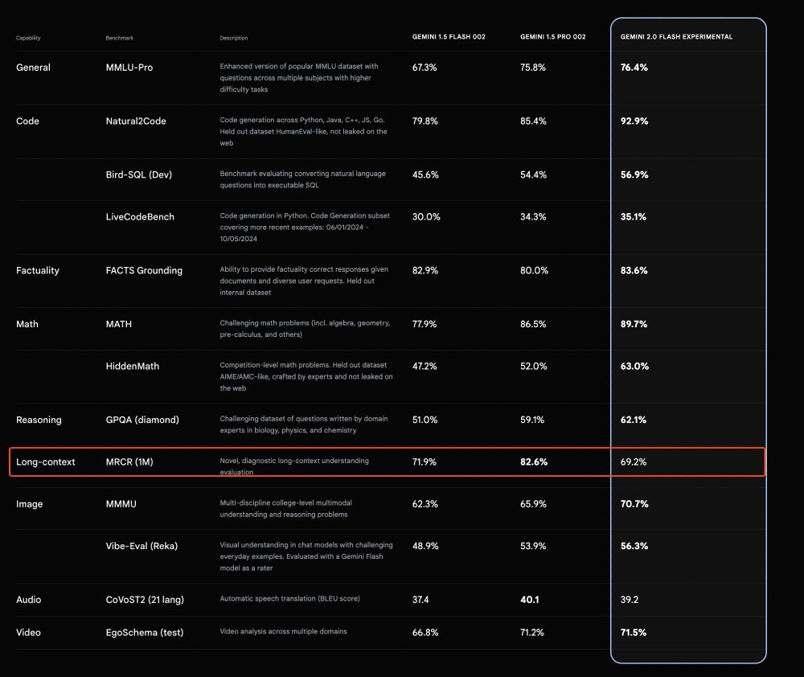Viewport: 804px width, 677px height.
Task: Select the Long-context capability label
Action: click(46, 462)
